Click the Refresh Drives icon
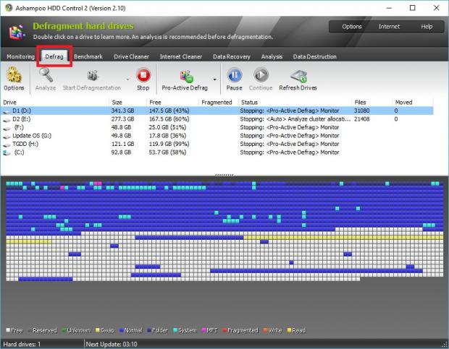Screen dimensions: 449x349 298,75
